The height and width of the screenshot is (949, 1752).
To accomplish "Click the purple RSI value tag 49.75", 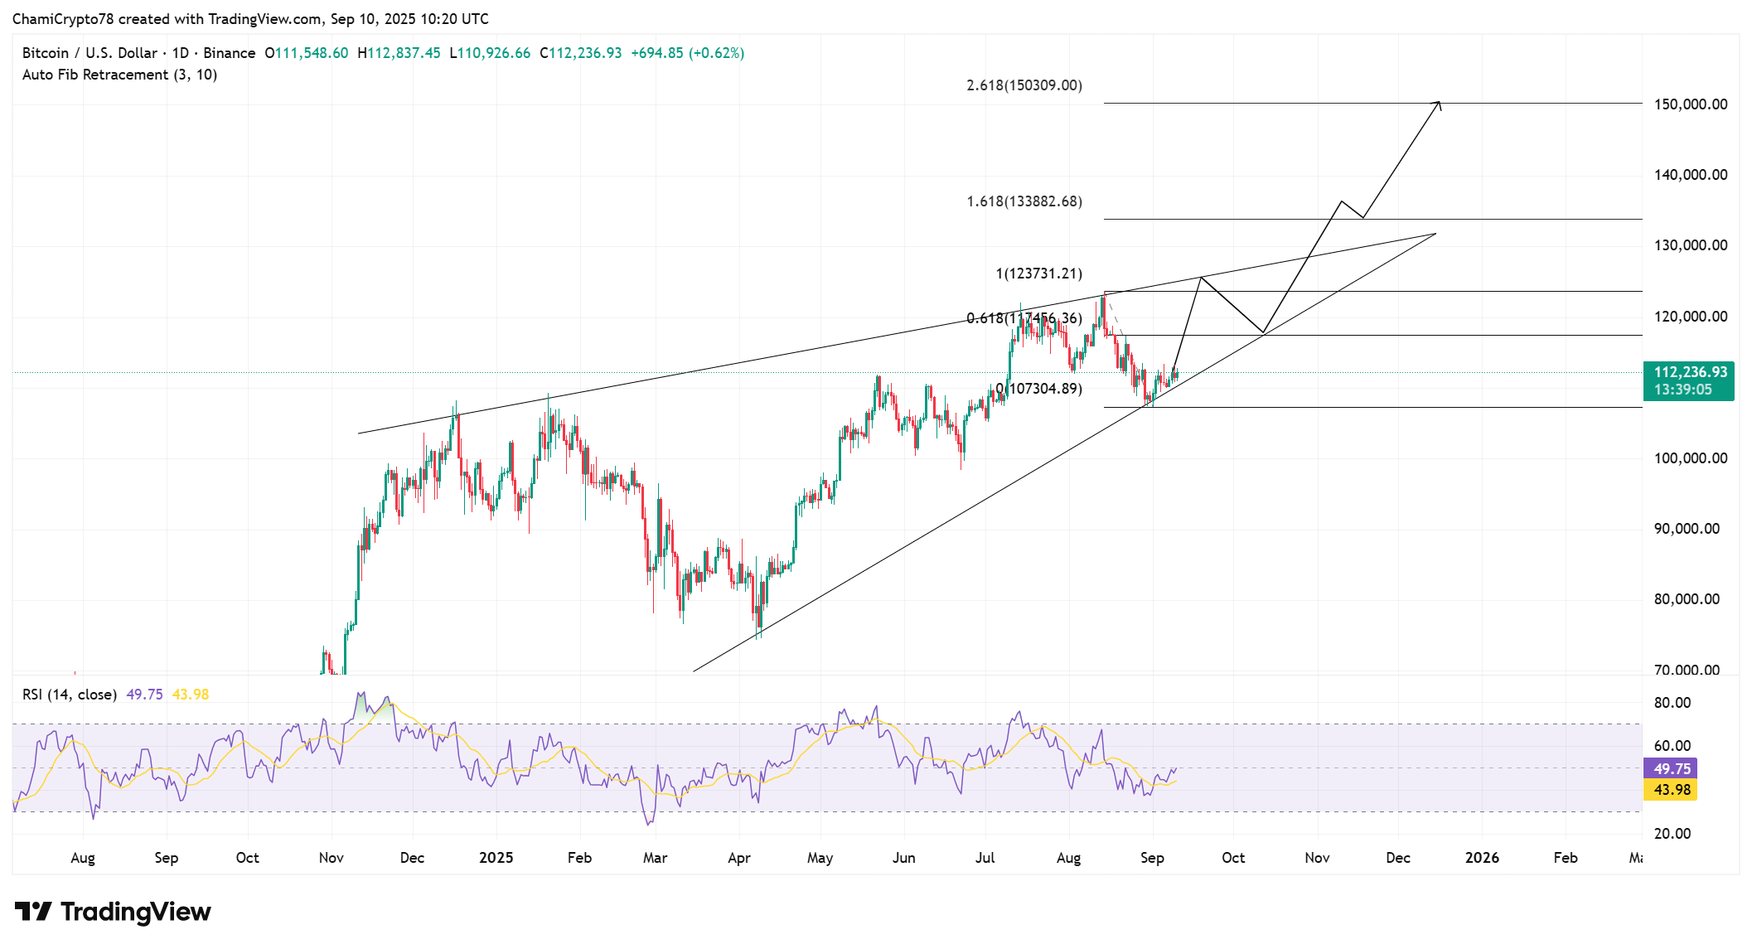I will (x=1671, y=769).
